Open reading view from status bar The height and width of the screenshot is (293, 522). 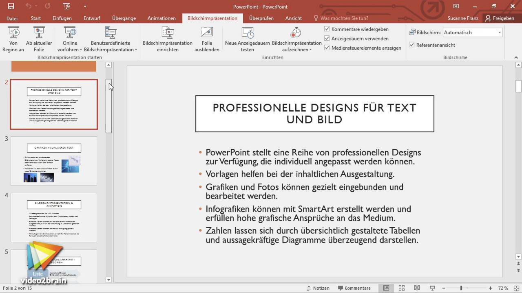pyautogui.click(x=417, y=288)
